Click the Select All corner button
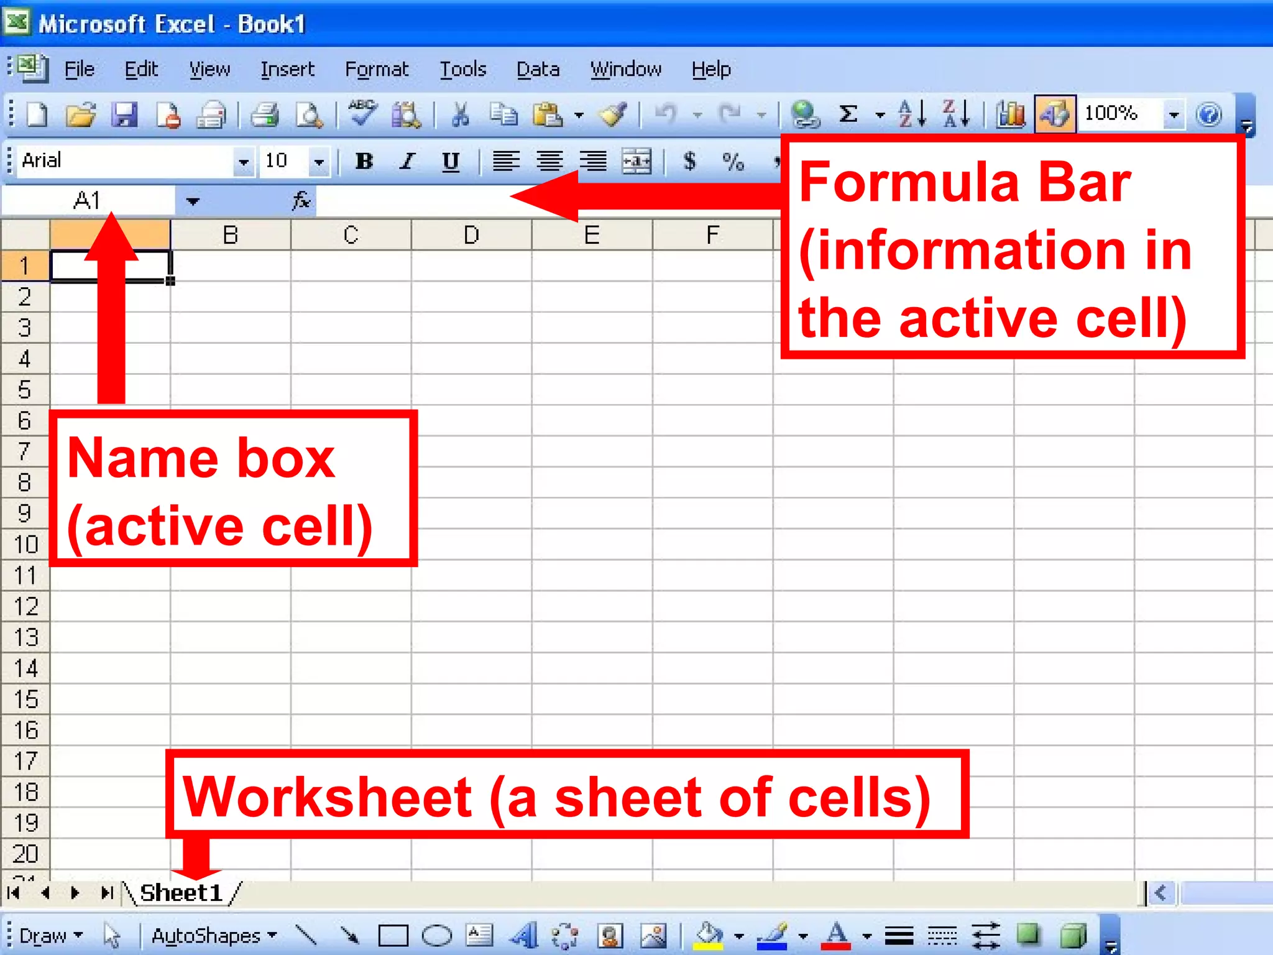This screenshot has width=1273, height=955. (x=25, y=235)
